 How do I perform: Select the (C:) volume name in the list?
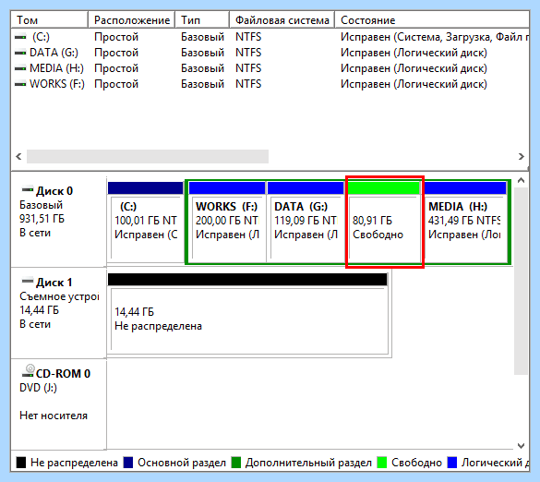tap(41, 37)
